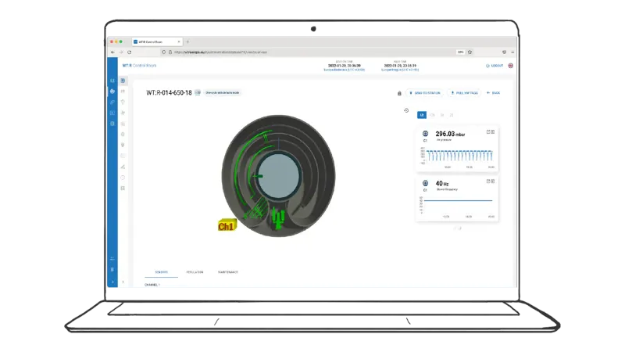Click the sensor icon on the 40 Hz card
This screenshot has height=352, width=625.
[425, 183]
